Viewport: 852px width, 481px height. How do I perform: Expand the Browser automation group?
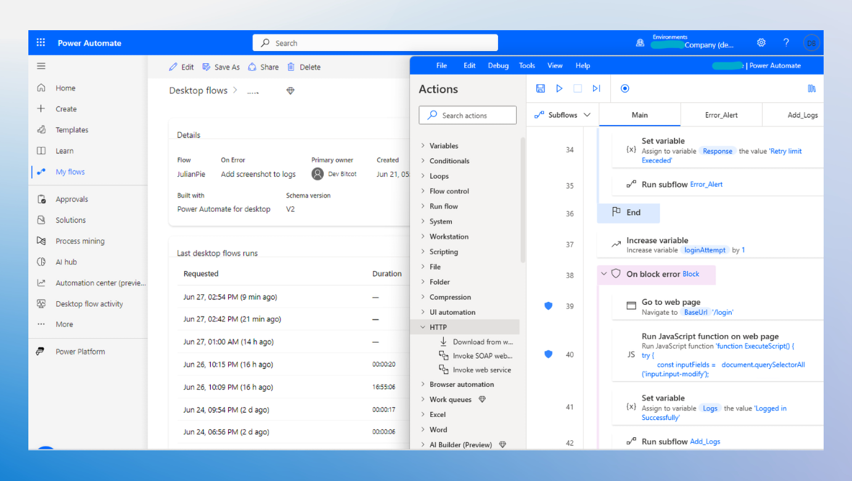point(423,384)
